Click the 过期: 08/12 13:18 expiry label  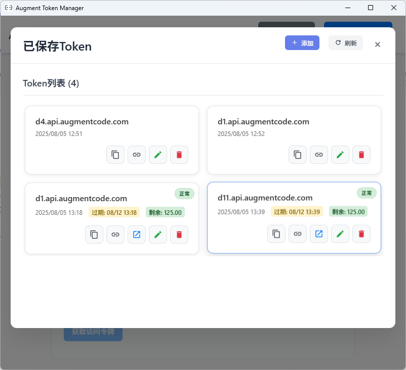click(x=114, y=212)
